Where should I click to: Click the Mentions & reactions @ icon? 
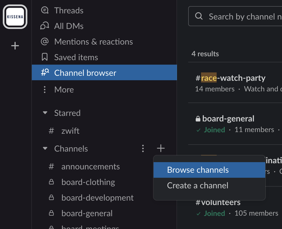(x=45, y=42)
